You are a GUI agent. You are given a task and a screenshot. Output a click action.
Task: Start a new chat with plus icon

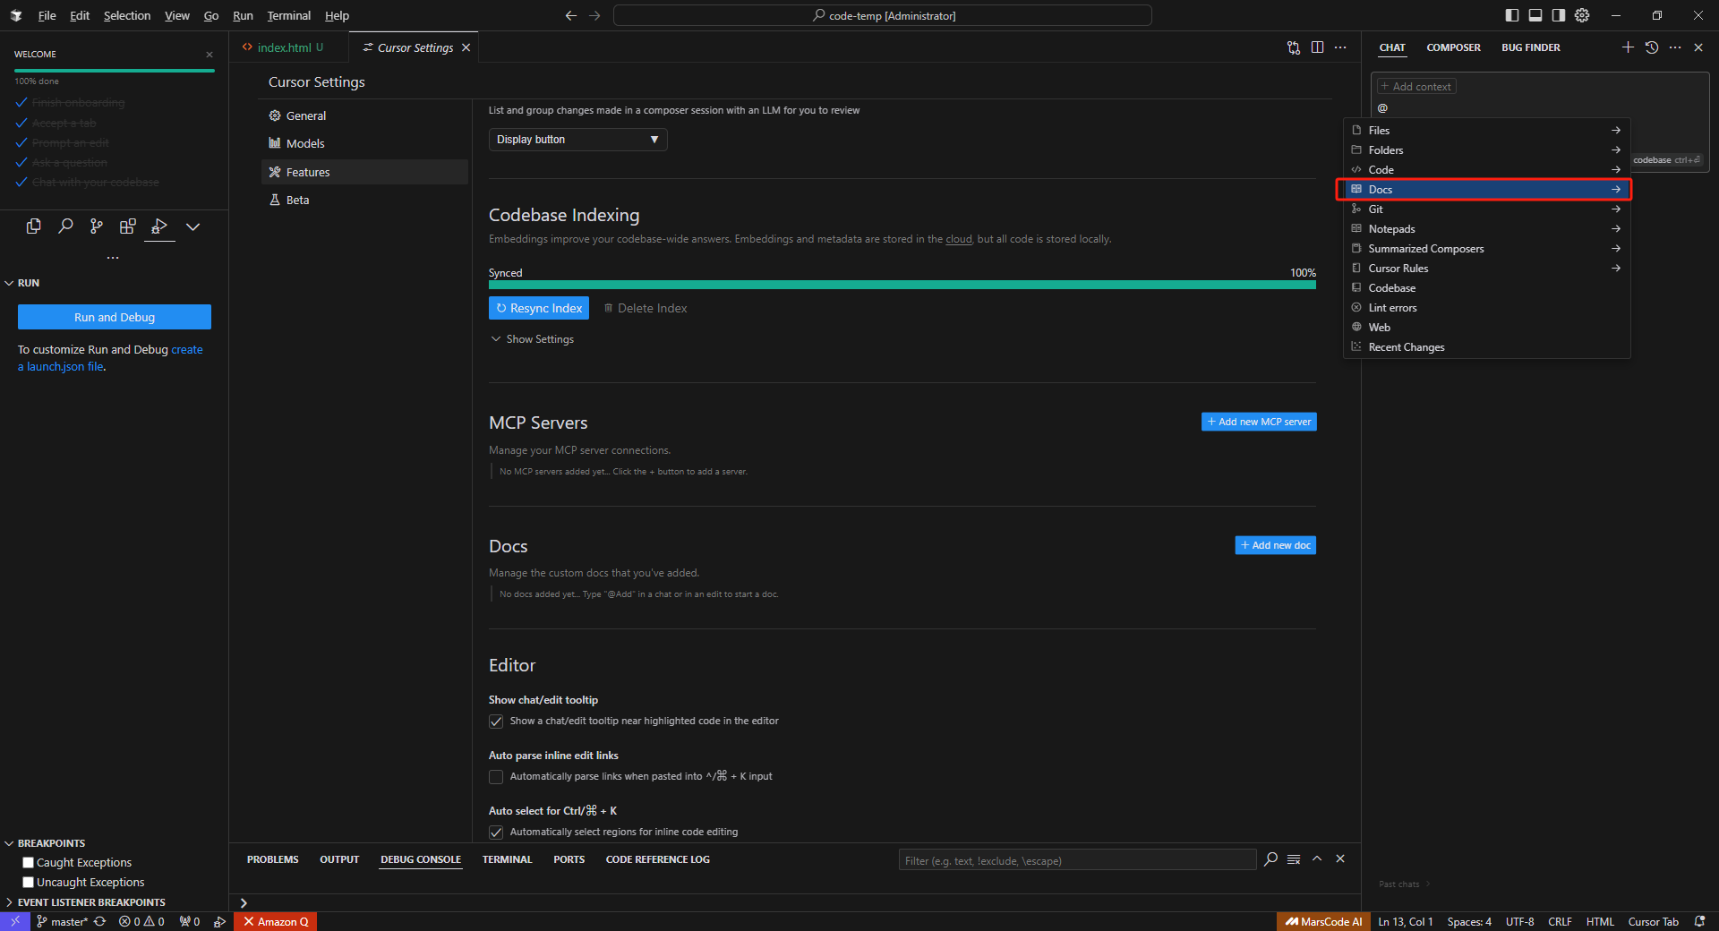[1628, 47]
